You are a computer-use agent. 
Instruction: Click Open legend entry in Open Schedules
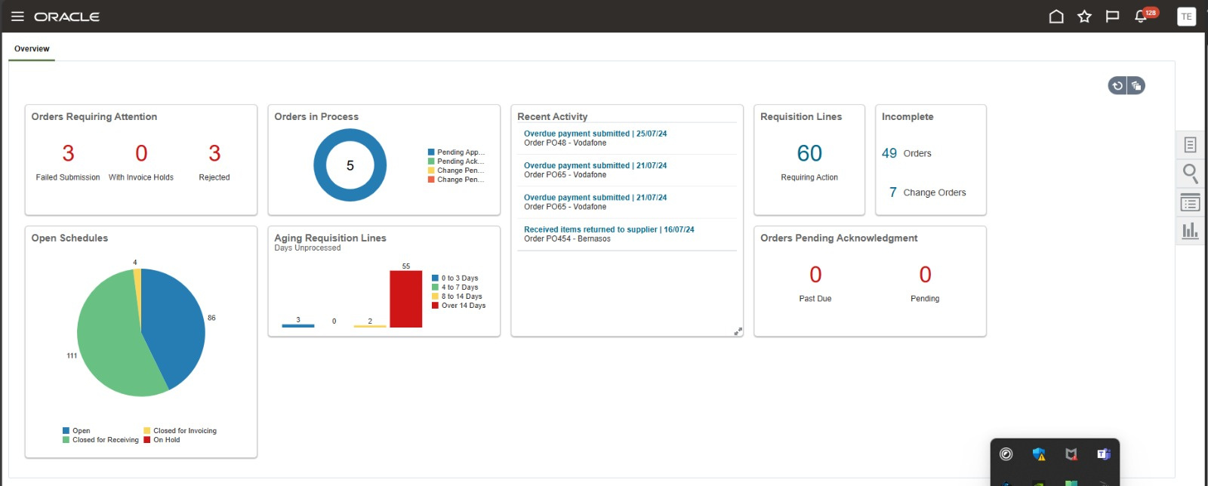76,431
